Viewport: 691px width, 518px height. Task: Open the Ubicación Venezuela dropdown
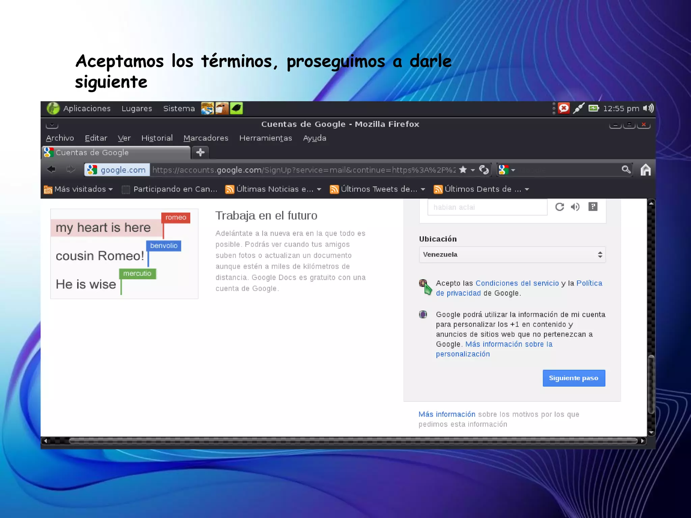[x=512, y=255]
